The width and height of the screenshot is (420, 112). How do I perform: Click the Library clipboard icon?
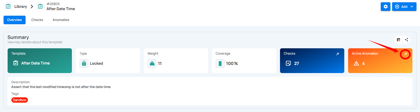coord(8,7)
